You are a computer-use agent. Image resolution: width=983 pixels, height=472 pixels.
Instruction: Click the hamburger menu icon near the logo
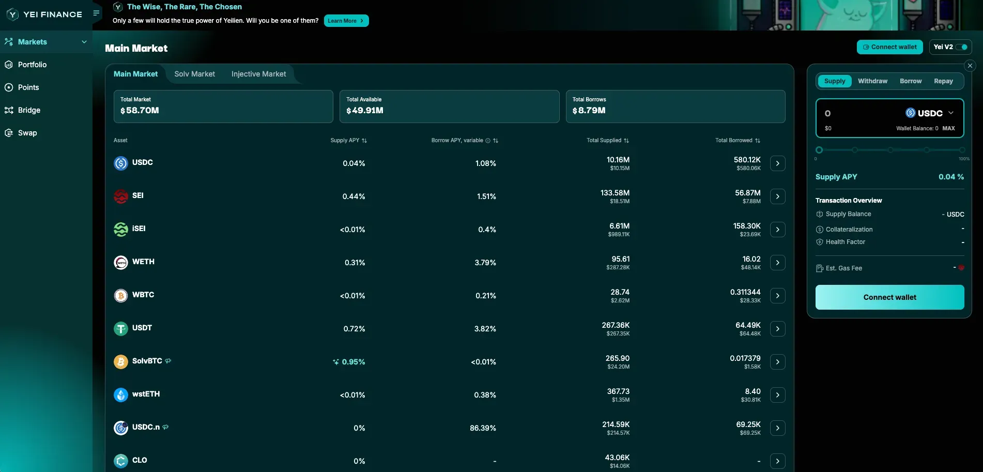96,12
